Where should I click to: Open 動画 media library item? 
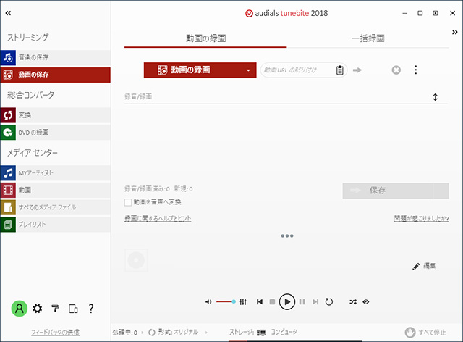pyautogui.click(x=56, y=190)
